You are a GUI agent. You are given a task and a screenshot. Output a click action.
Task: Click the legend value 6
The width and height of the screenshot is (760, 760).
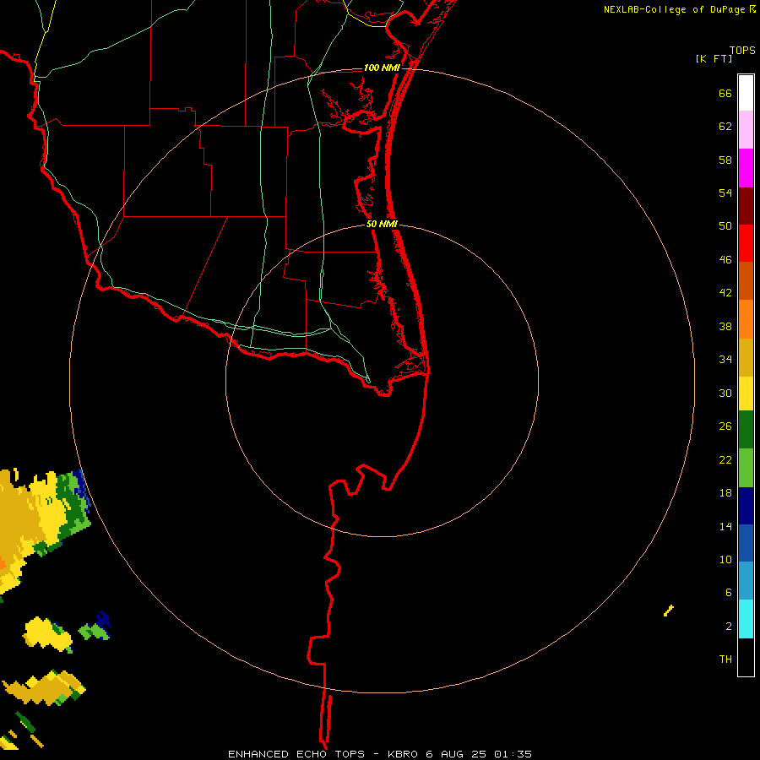[x=729, y=593]
